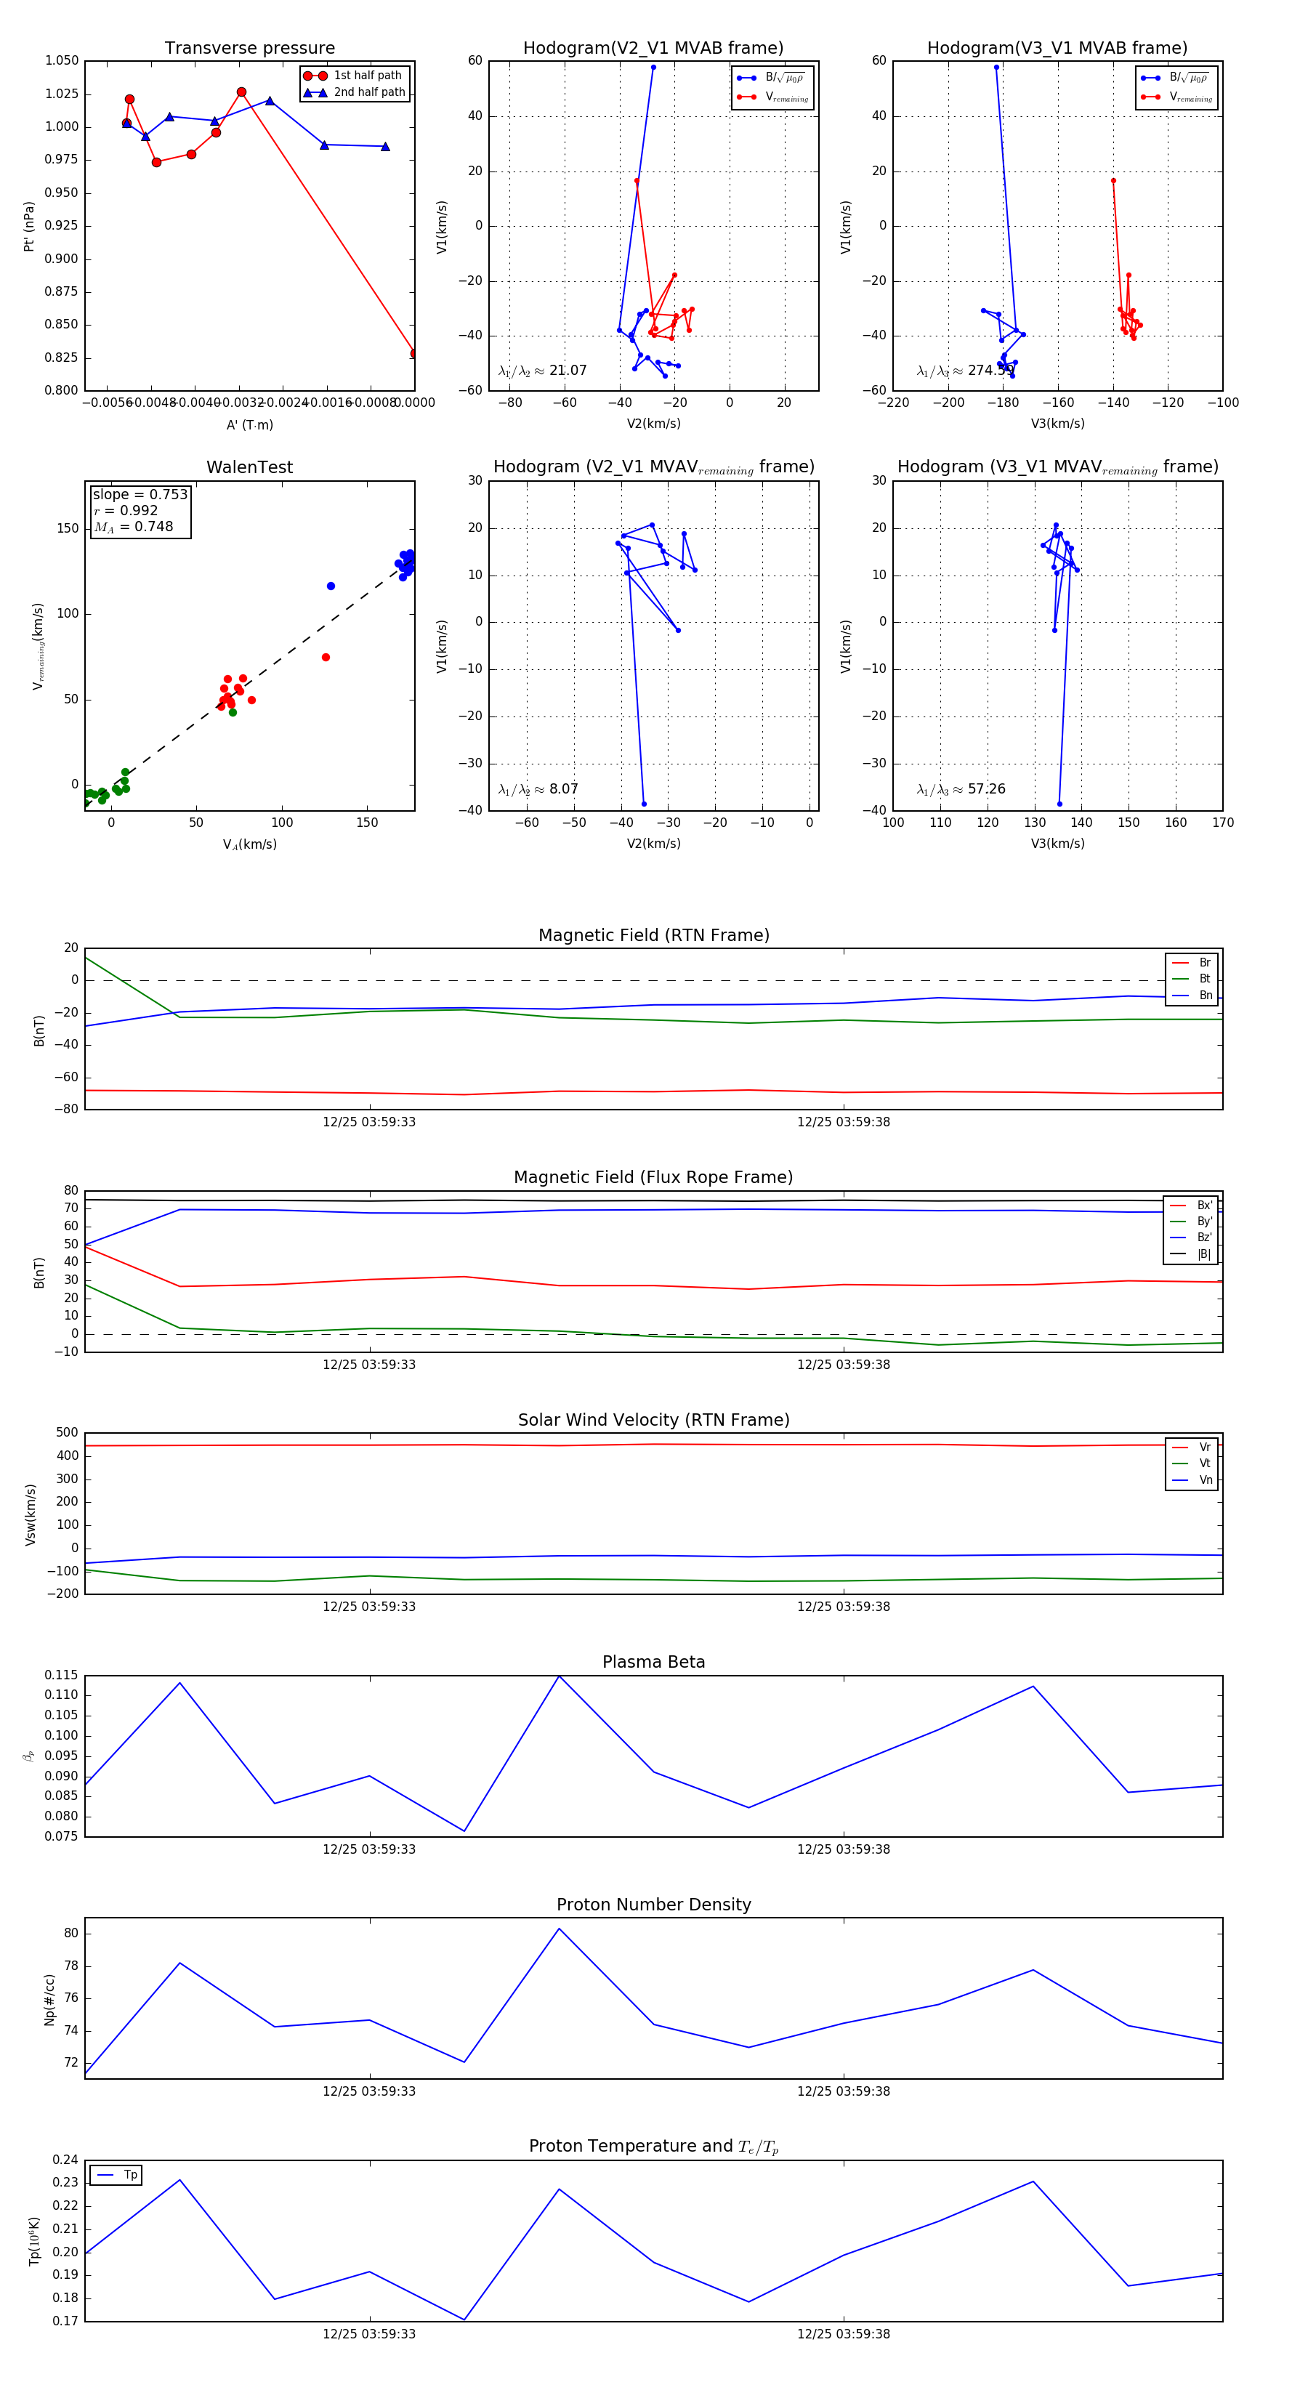Click the red Br legend line swatch
Screen dimensions: 1308x2398
click(1179, 963)
